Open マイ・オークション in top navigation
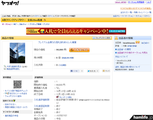The height and width of the screenshot is (120, 153). [127, 16]
